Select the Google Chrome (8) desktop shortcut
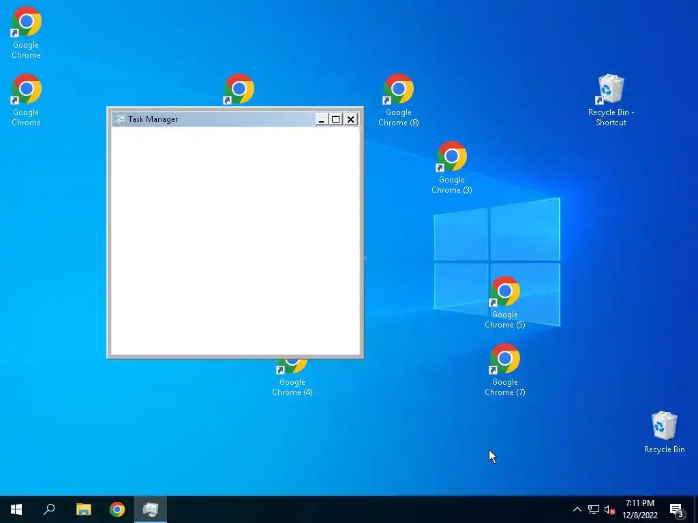Screen dimensions: 698x523 [398, 100]
